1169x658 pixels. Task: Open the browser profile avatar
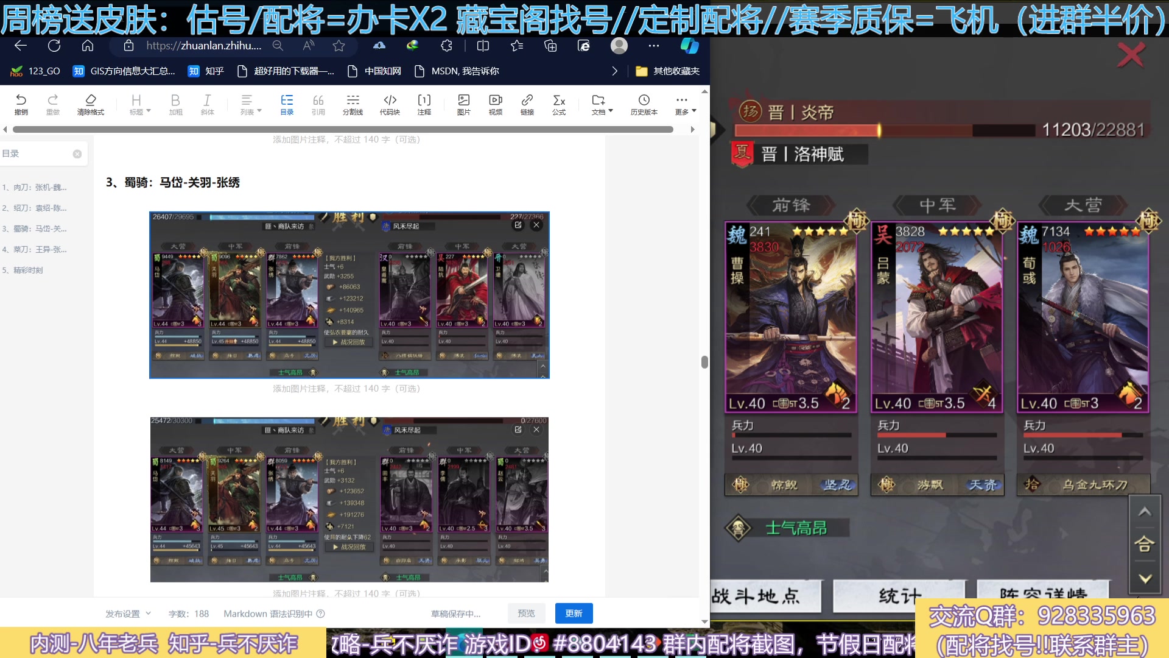tap(619, 46)
